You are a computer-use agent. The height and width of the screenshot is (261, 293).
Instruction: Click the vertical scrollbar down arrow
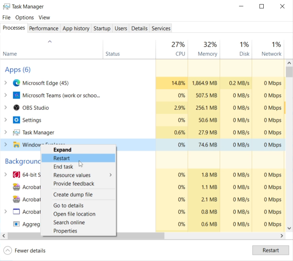[289, 228]
